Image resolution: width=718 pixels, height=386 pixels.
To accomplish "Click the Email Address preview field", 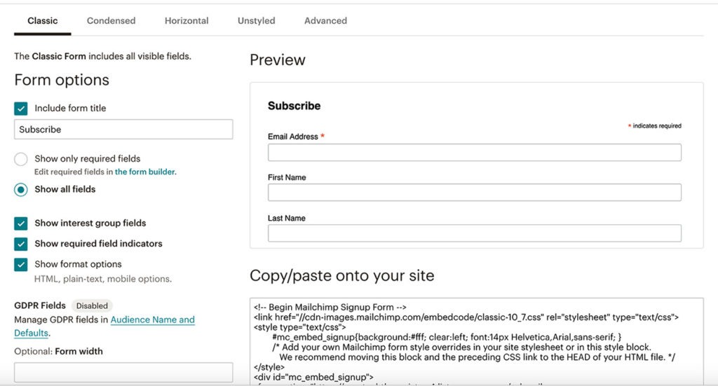I will point(475,152).
